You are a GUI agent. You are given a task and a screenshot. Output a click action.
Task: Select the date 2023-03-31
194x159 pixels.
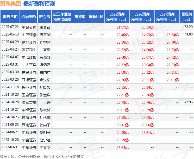coord(10,147)
